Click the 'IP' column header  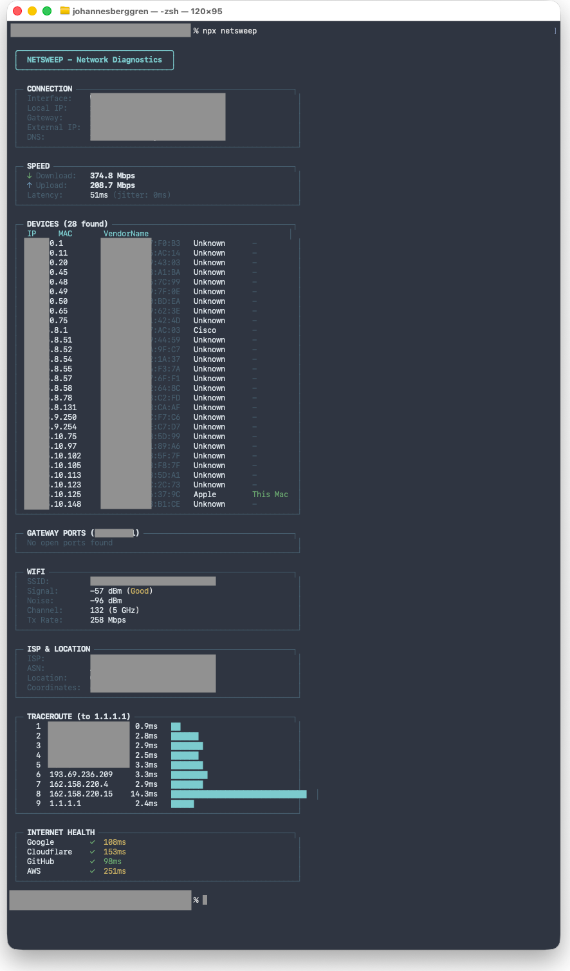tap(32, 234)
